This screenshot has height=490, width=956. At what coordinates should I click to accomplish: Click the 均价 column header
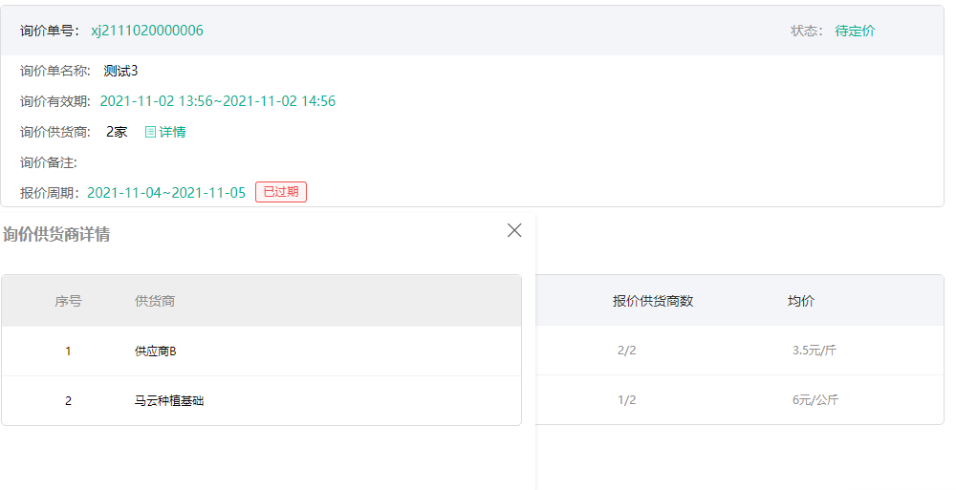click(801, 301)
